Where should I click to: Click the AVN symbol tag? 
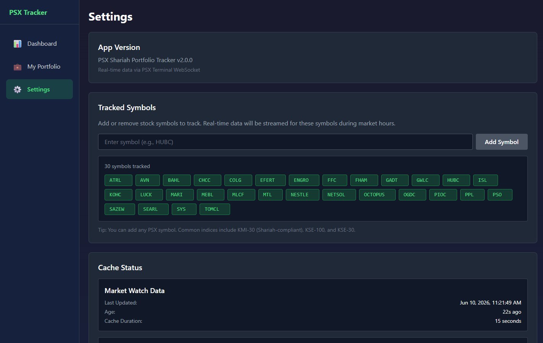click(x=148, y=180)
